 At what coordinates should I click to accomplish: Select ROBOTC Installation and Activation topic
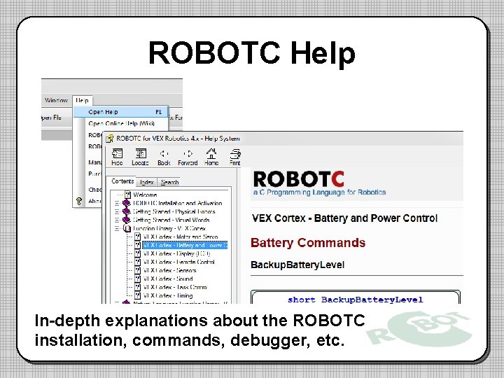tap(177, 203)
